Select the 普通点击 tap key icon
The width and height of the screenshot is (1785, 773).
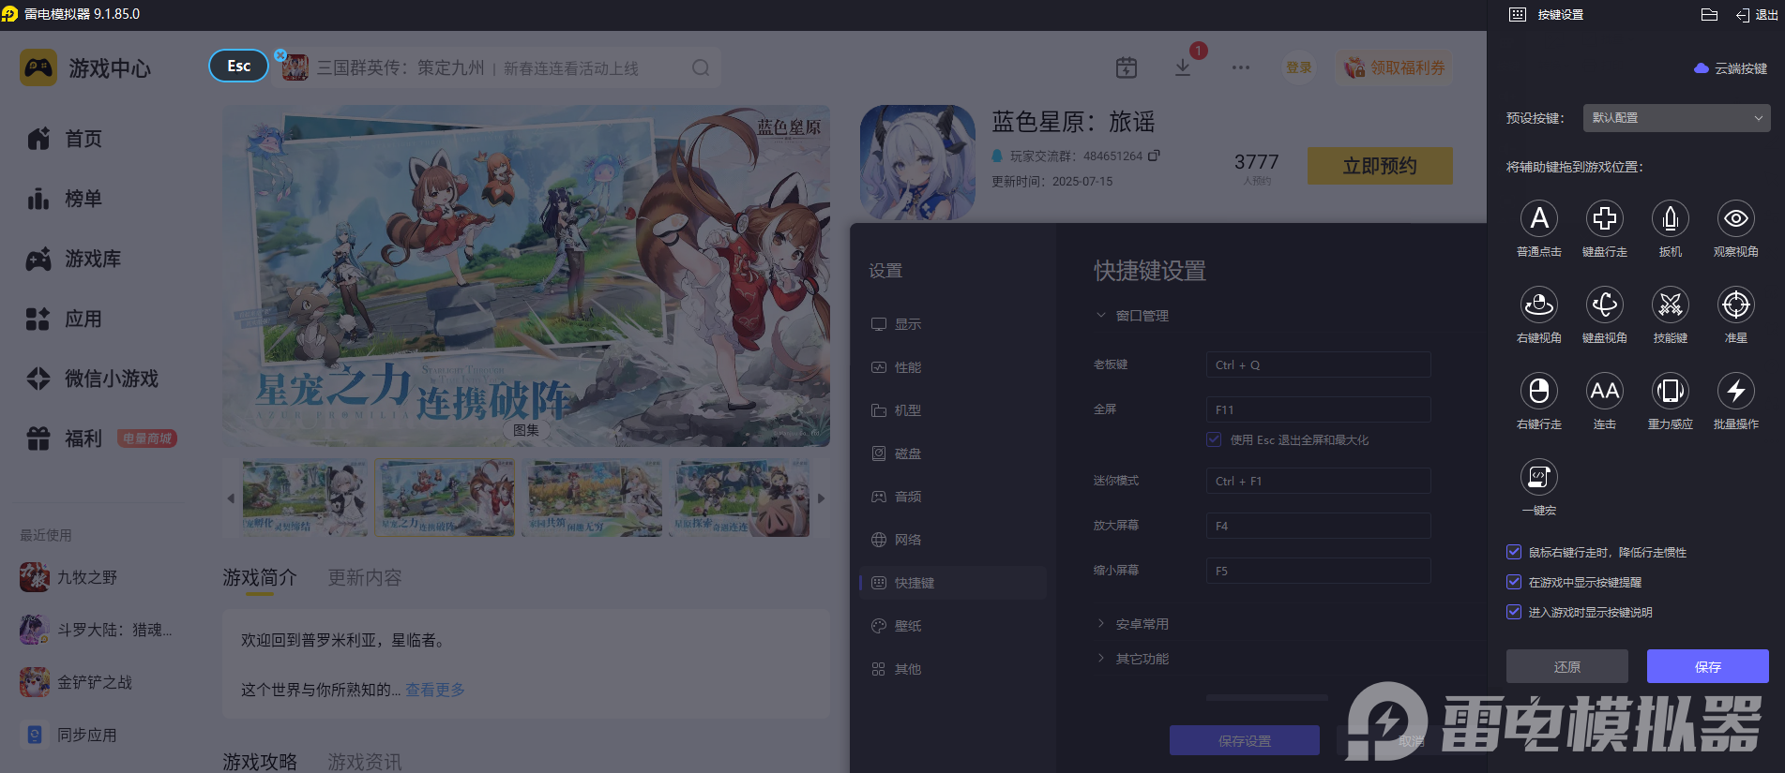1539,218
